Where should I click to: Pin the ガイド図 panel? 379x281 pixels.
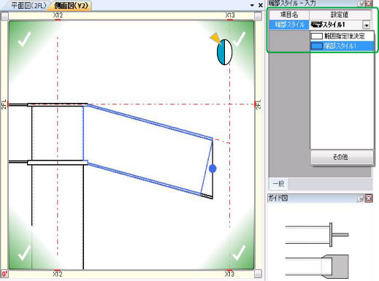[x=361, y=199]
